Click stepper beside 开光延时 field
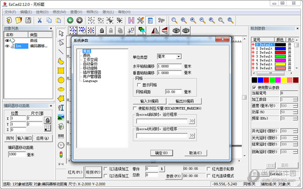 click(x=295, y=131)
